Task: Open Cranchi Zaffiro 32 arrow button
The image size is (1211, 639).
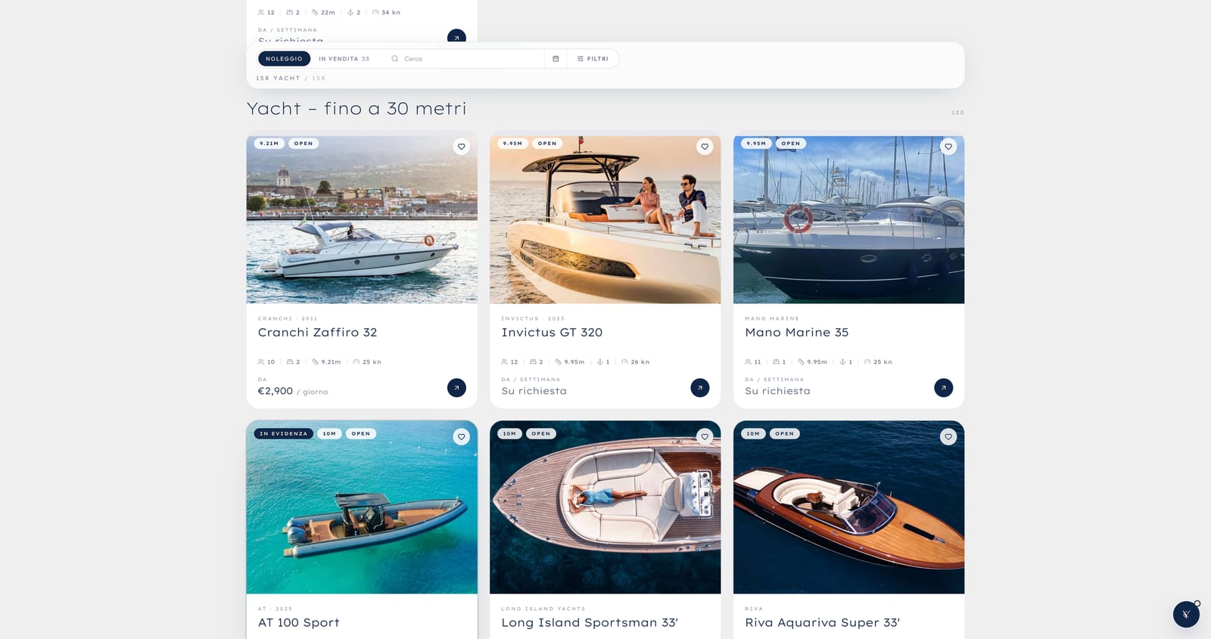Action: [x=456, y=388]
